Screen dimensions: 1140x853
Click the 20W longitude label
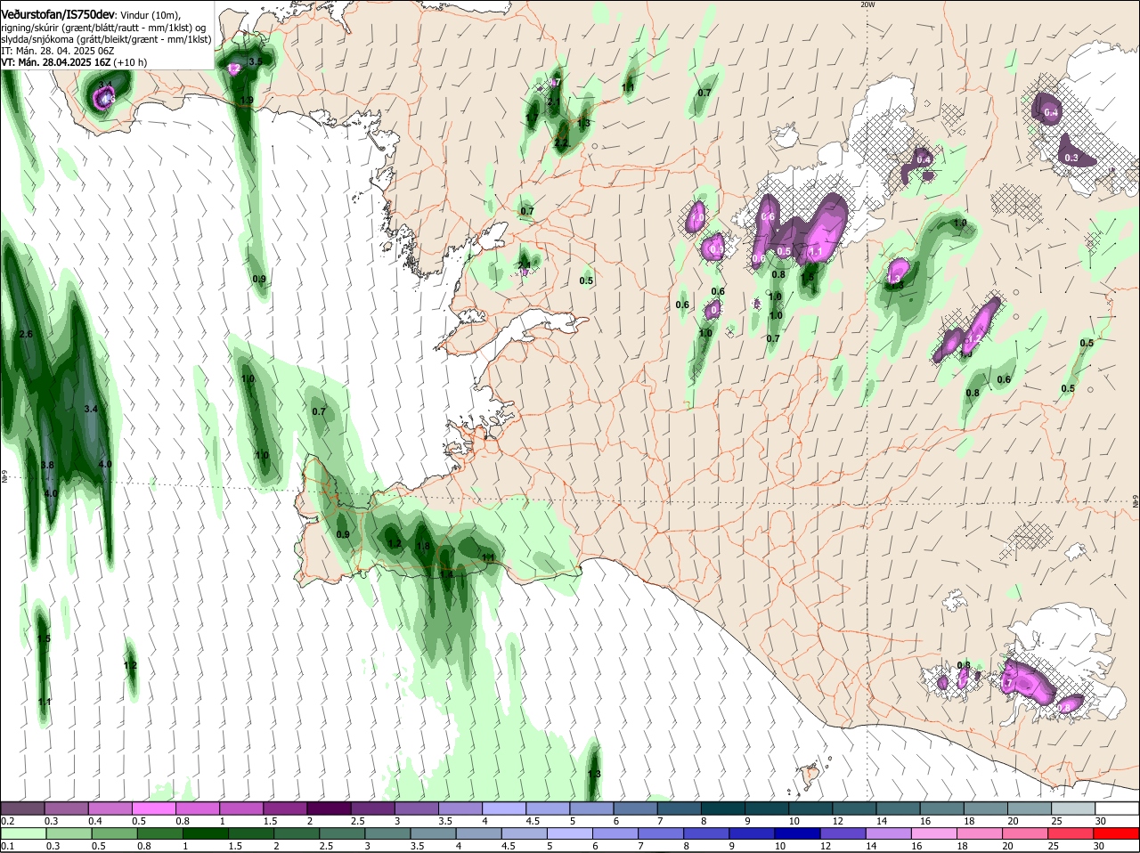point(867,4)
